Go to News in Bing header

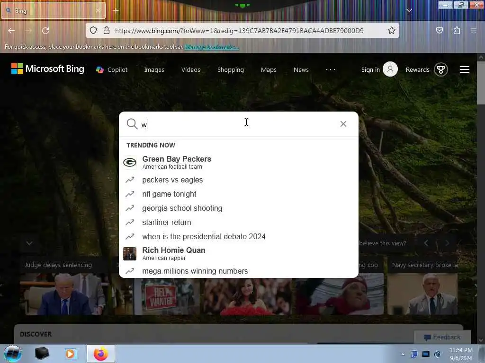pos(301,70)
